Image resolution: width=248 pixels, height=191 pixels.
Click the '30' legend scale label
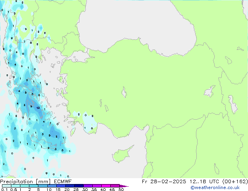(85, 189)
